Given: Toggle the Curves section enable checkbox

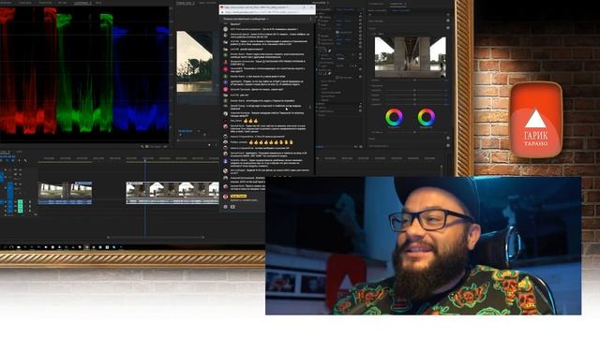Looking at the screenshot, I should click(448, 139).
